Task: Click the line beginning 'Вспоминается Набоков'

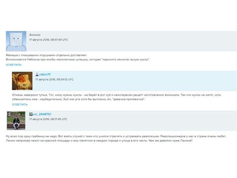Action: [78, 59]
